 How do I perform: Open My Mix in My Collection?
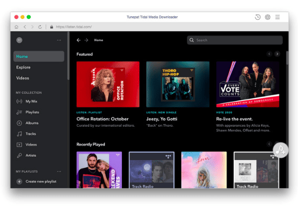click(31, 101)
